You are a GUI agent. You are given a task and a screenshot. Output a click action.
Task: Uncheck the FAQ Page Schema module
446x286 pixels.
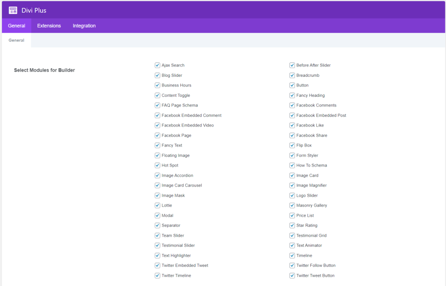157,105
